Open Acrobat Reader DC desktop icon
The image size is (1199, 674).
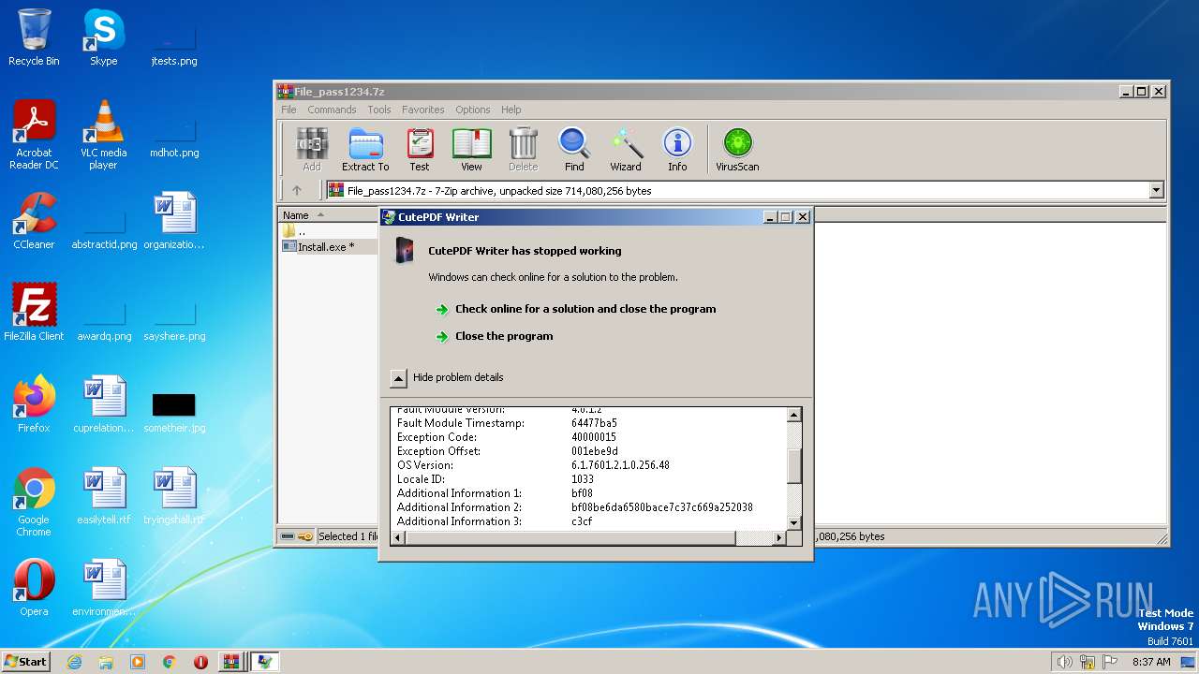[x=34, y=136]
